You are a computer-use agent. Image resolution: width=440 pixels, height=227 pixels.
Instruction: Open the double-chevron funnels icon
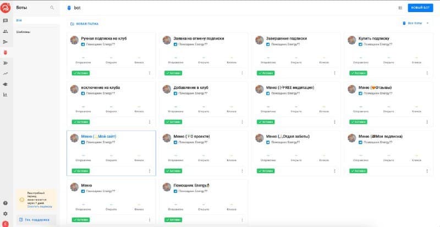coord(5,63)
